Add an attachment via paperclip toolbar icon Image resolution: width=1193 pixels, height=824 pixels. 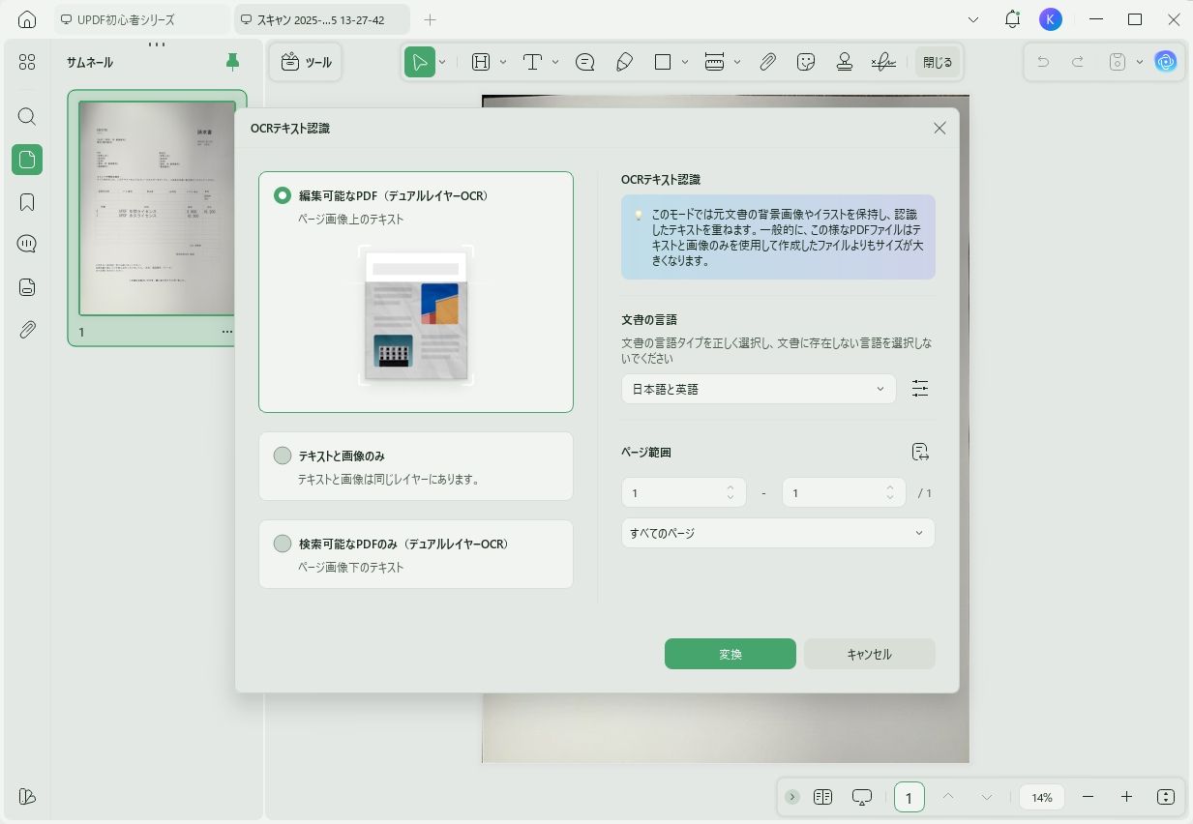point(767,62)
